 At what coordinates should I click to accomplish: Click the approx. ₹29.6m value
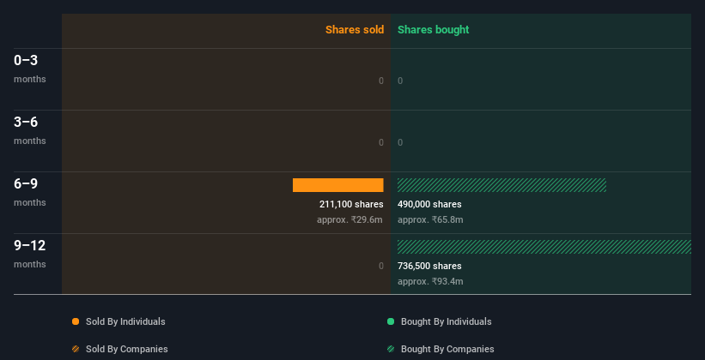point(349,220)
